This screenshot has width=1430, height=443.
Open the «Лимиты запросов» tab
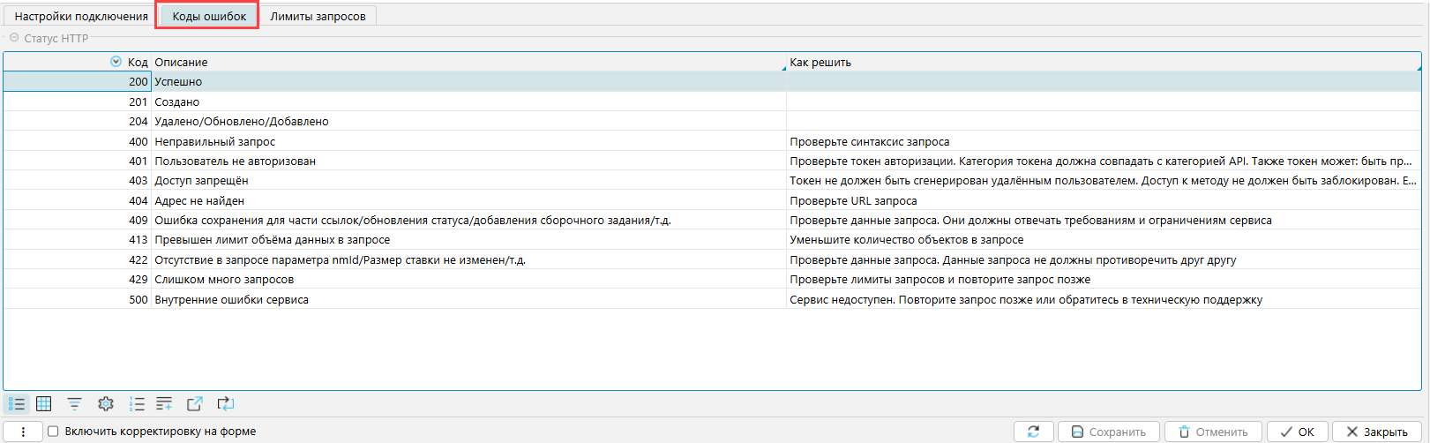tap(318, 16)
